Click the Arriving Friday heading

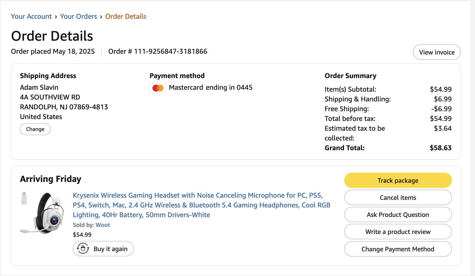[x=51, y=179]
